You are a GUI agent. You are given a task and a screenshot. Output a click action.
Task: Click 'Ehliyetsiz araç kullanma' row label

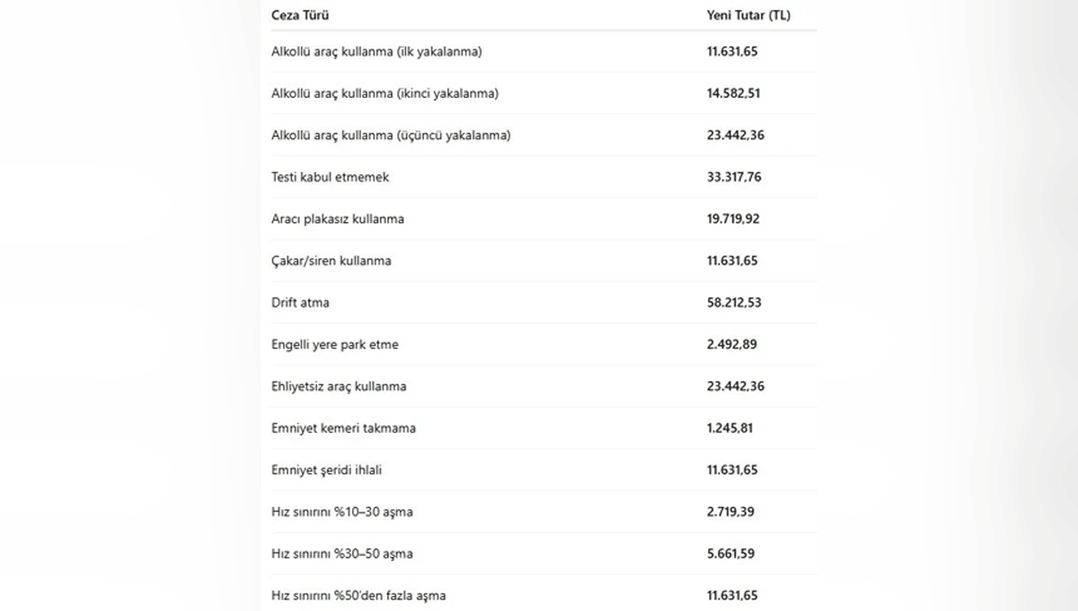(339, 386)
